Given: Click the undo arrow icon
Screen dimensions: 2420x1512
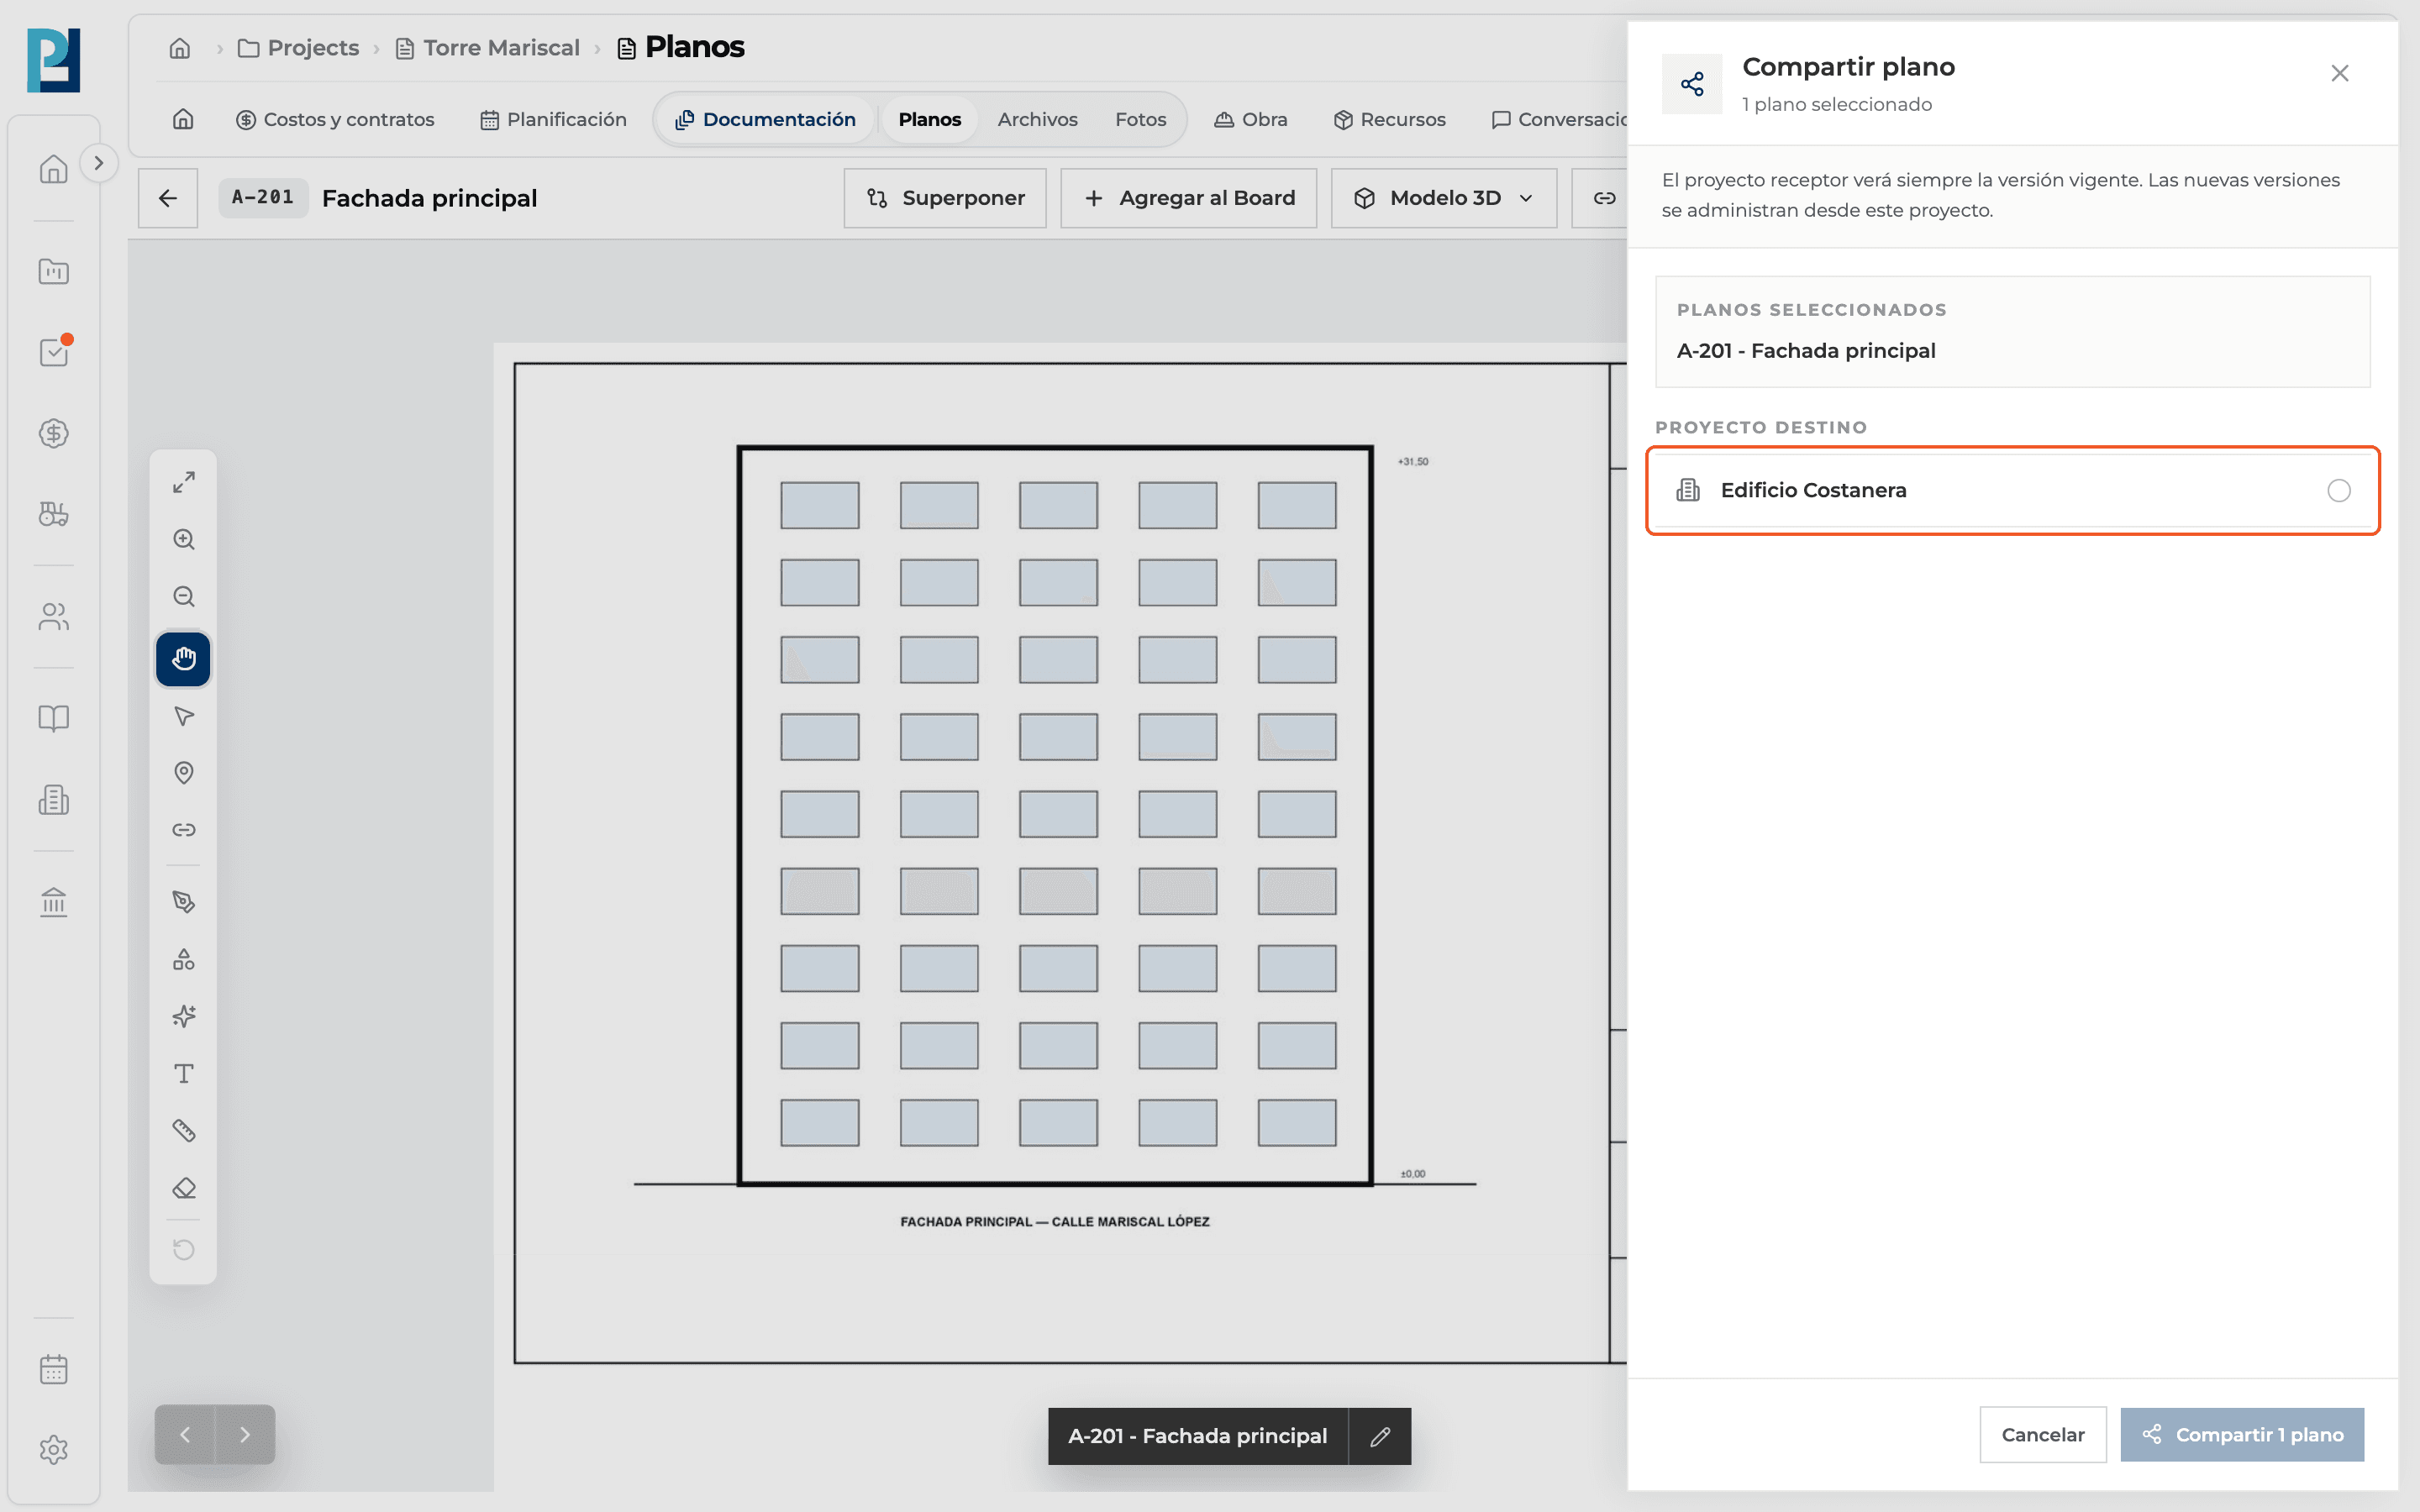Looking at the screenshot, I should click(x=183, y=1250).
